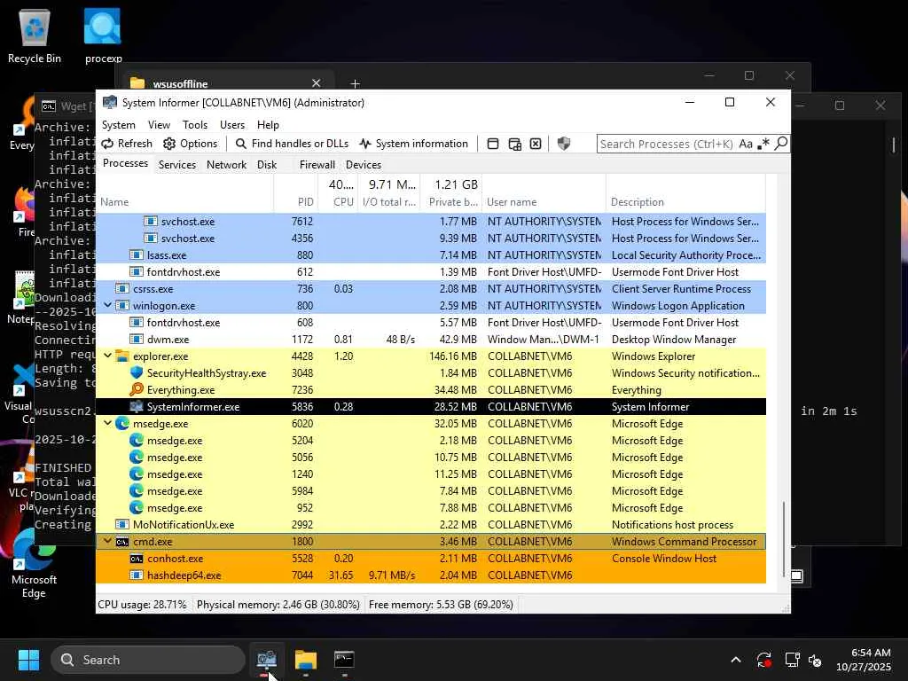Click the Free memory status bar entry
This screenshot has height=681, width=908.
(x=441, y=605)
